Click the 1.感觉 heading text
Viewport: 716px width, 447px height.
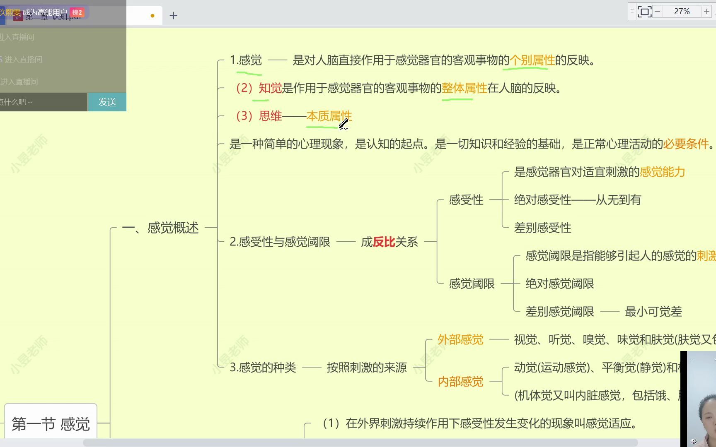246,60
